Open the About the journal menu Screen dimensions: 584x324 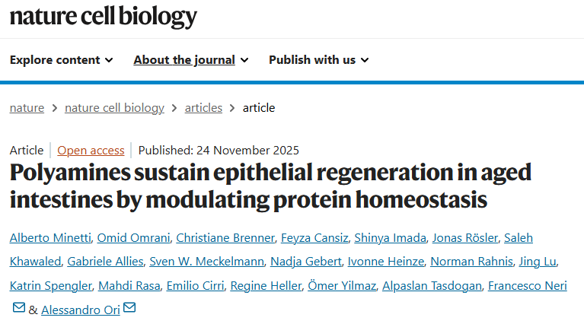tap(190, 60)
